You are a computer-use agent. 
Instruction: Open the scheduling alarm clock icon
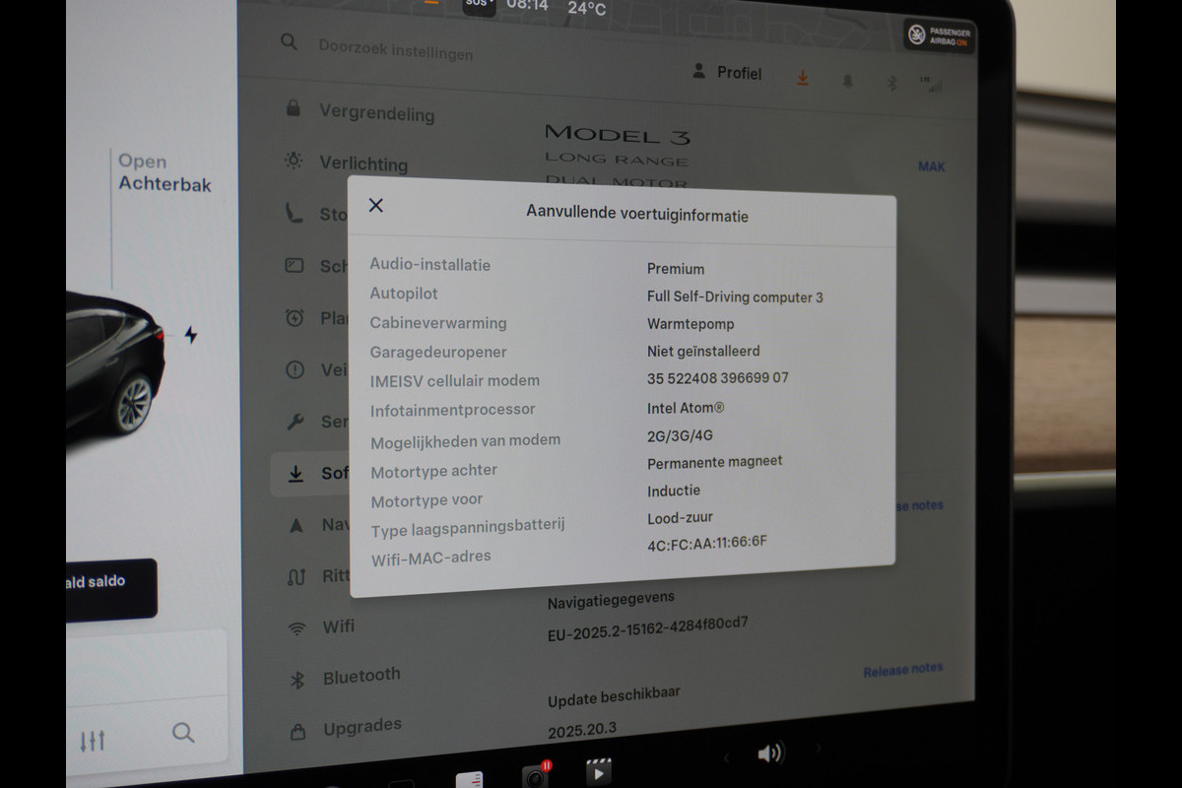point(295,317)
